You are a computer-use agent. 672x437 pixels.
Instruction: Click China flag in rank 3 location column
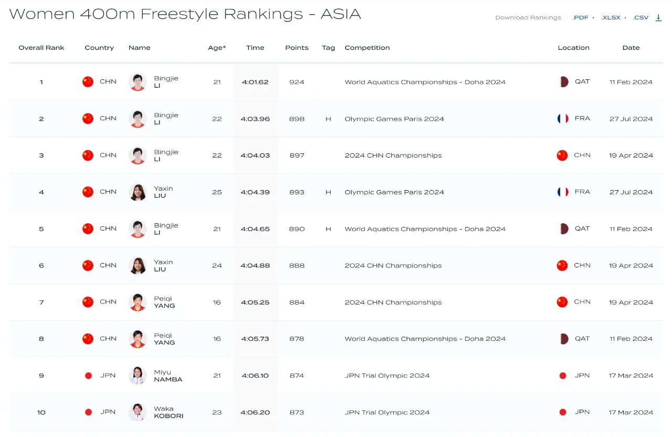562,155
